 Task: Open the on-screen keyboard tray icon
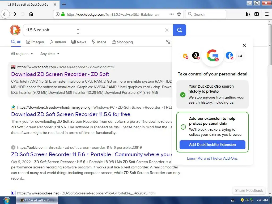(233, 200)
